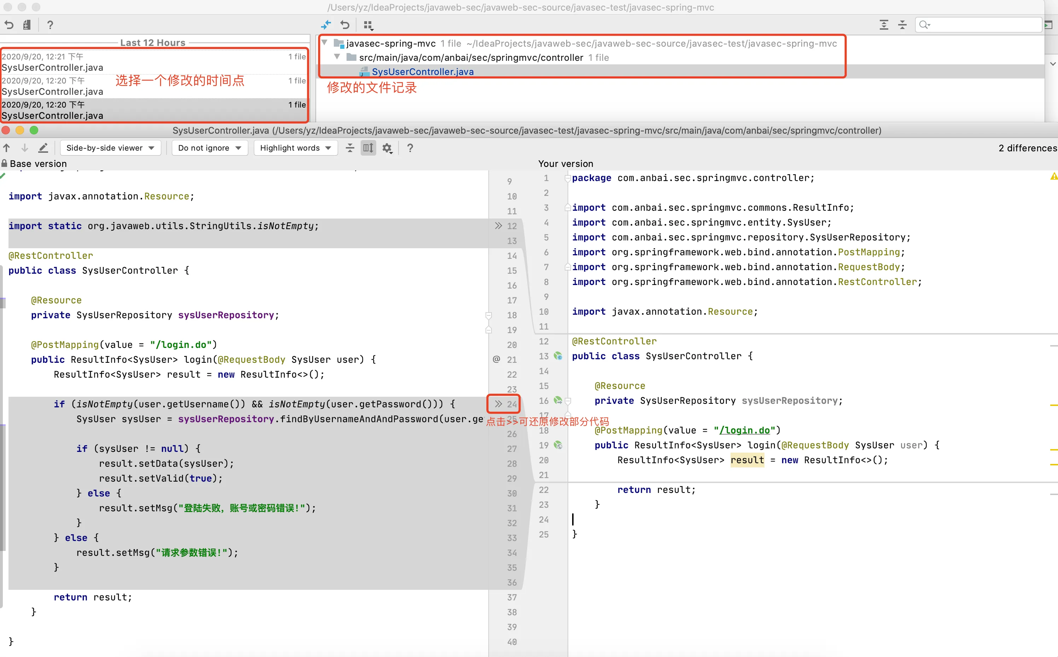Screen dimensions: 1058x657
Task: Open the Highlight words dropdown
Action: [296, 148]
